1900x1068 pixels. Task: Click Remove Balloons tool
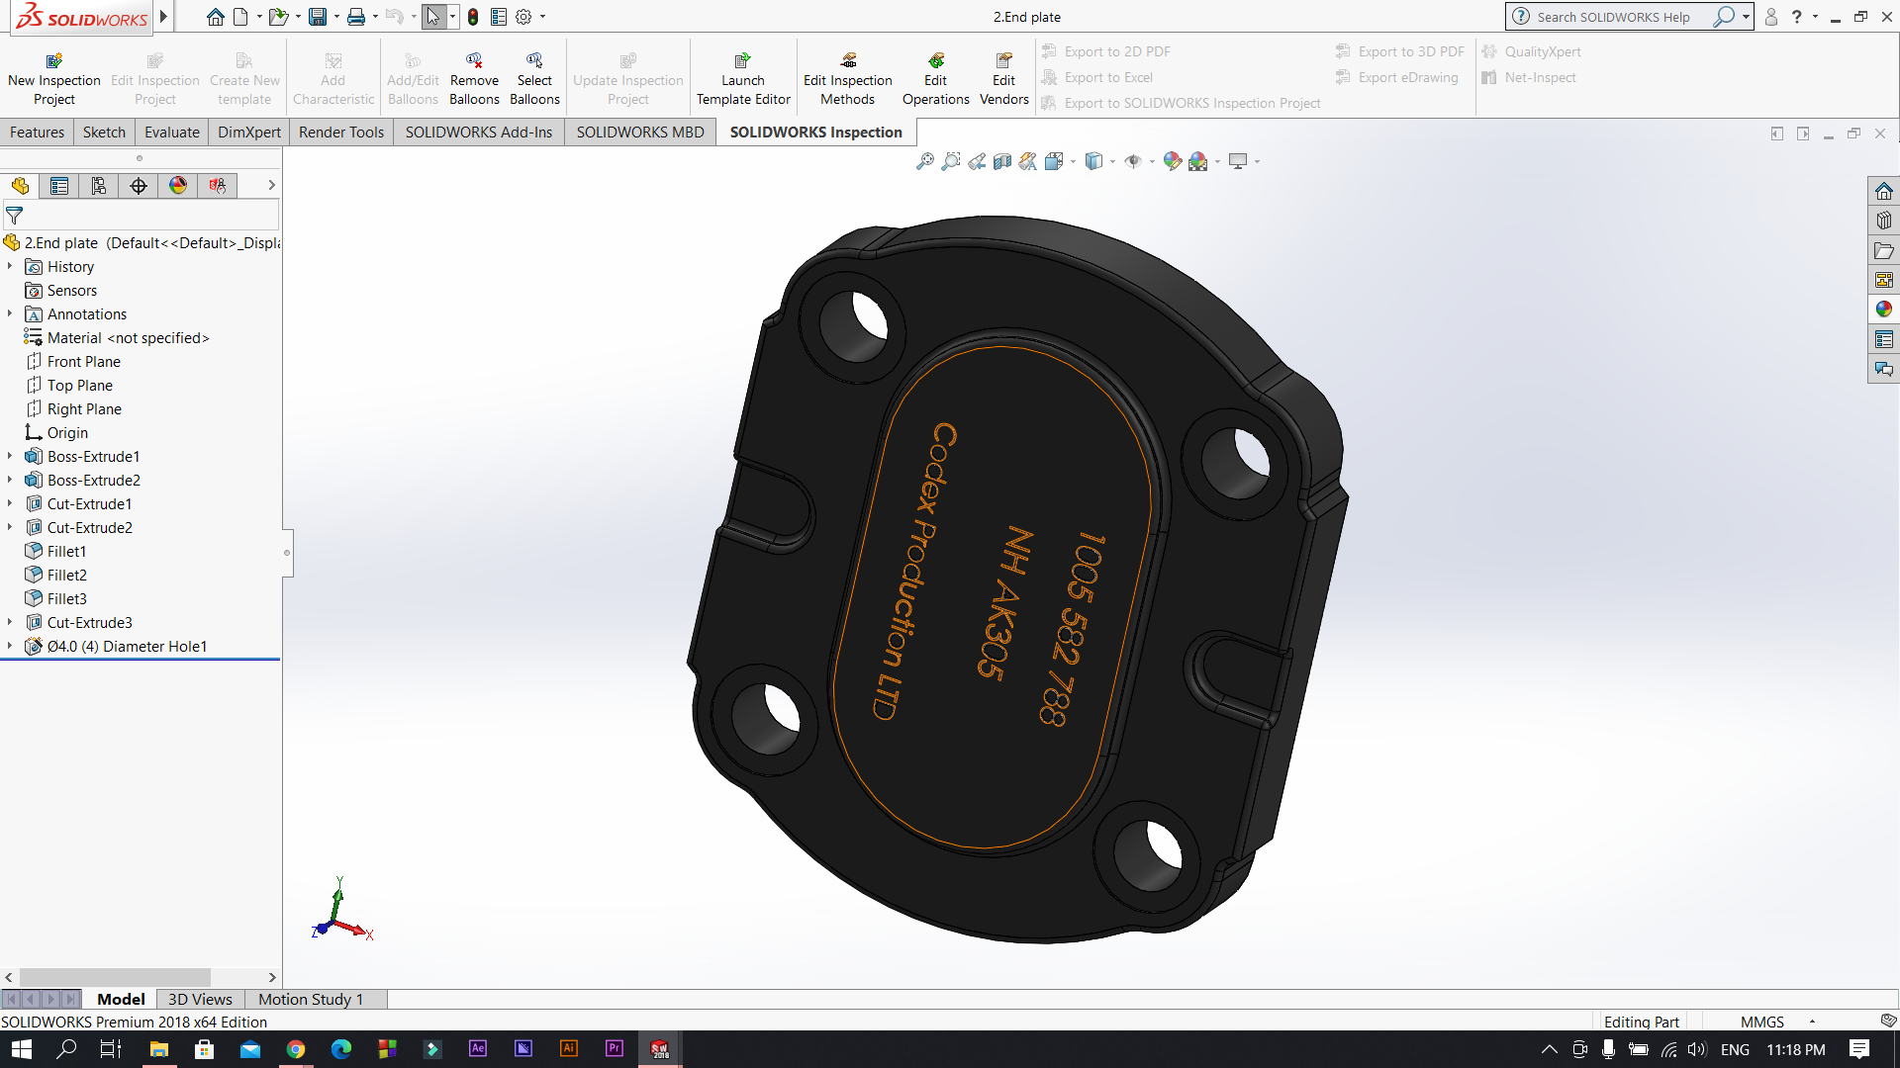point(474,79)
